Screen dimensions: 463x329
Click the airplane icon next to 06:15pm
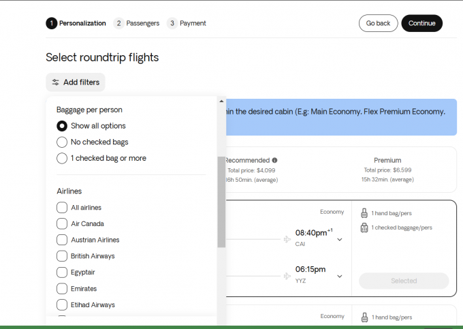287,276
